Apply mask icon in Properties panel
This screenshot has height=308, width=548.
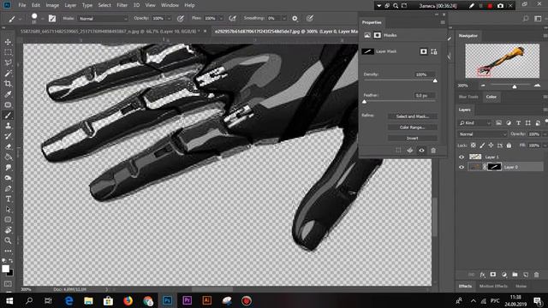click(410, 151)
